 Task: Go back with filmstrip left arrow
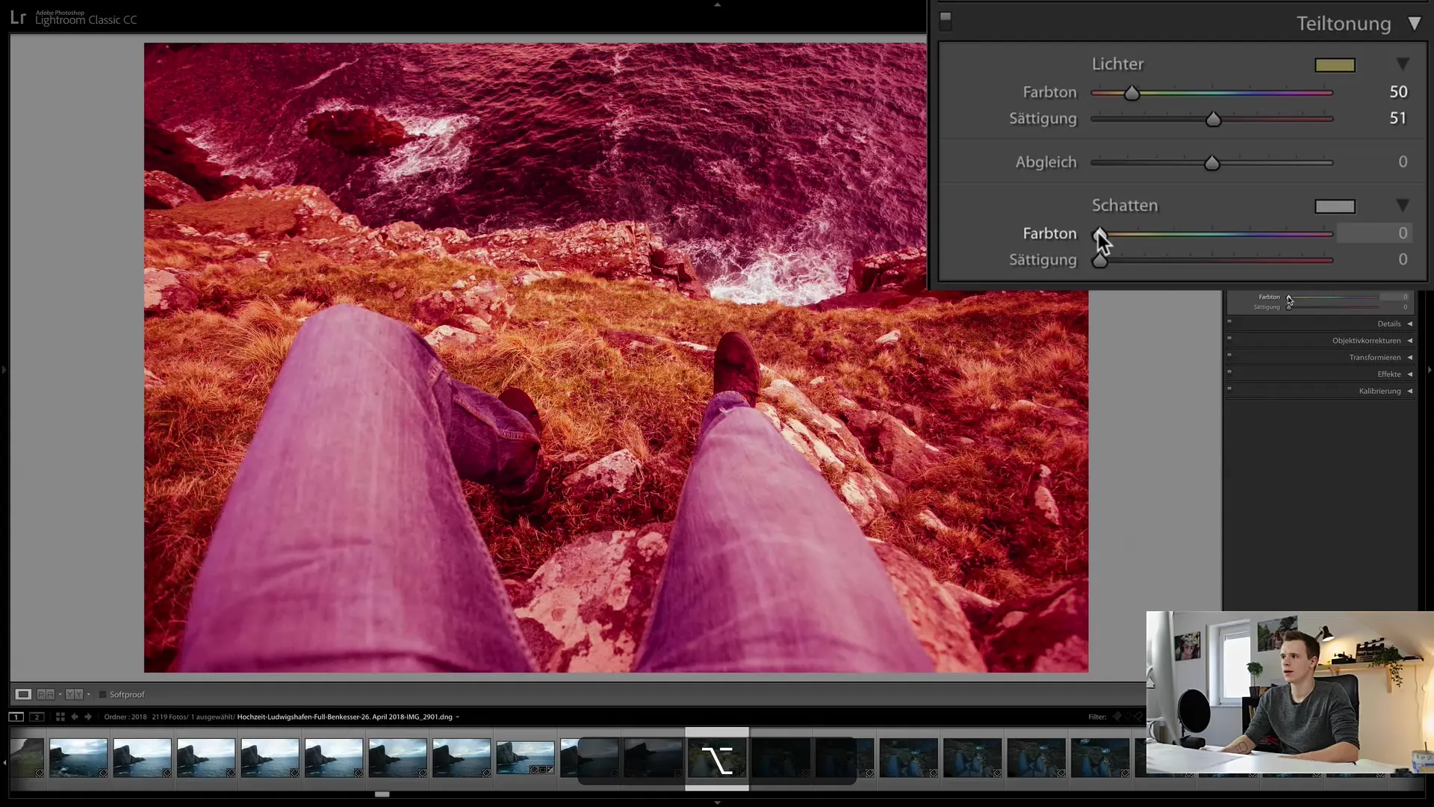(x=75, y=717)
